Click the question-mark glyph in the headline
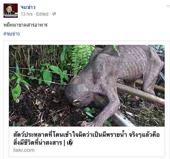This screenshot has width=170, height=159. pos(70,143)
